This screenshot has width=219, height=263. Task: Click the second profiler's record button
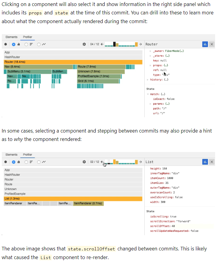click(6, 162)
